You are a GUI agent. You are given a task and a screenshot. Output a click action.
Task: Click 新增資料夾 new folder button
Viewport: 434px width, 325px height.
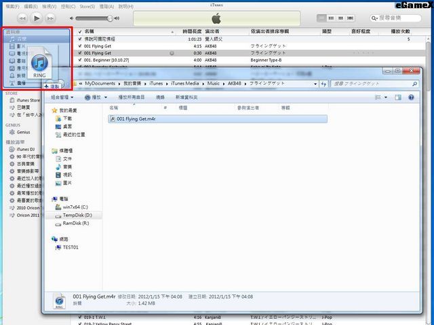click(x=186, y=97)
